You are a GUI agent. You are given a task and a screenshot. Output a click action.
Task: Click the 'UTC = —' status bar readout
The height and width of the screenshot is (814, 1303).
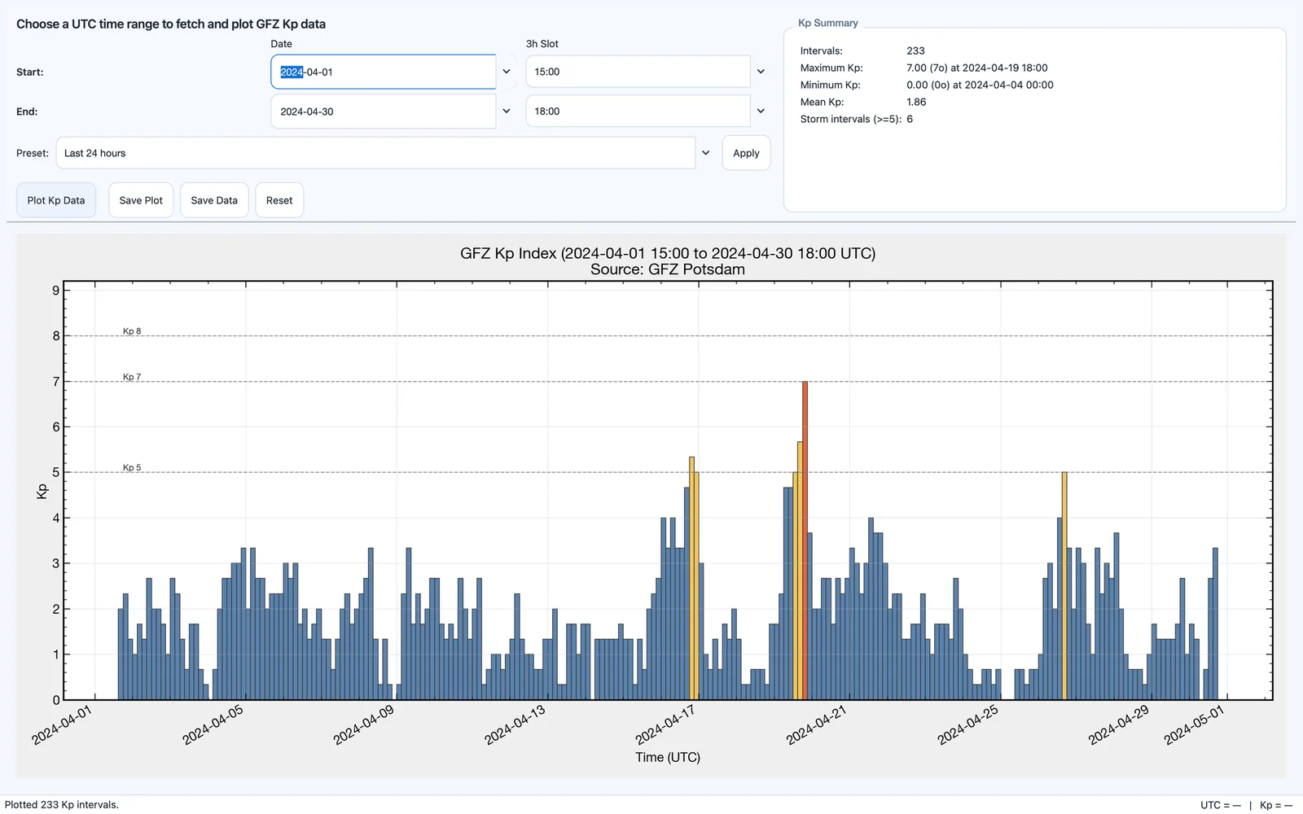coord(1220,805)
